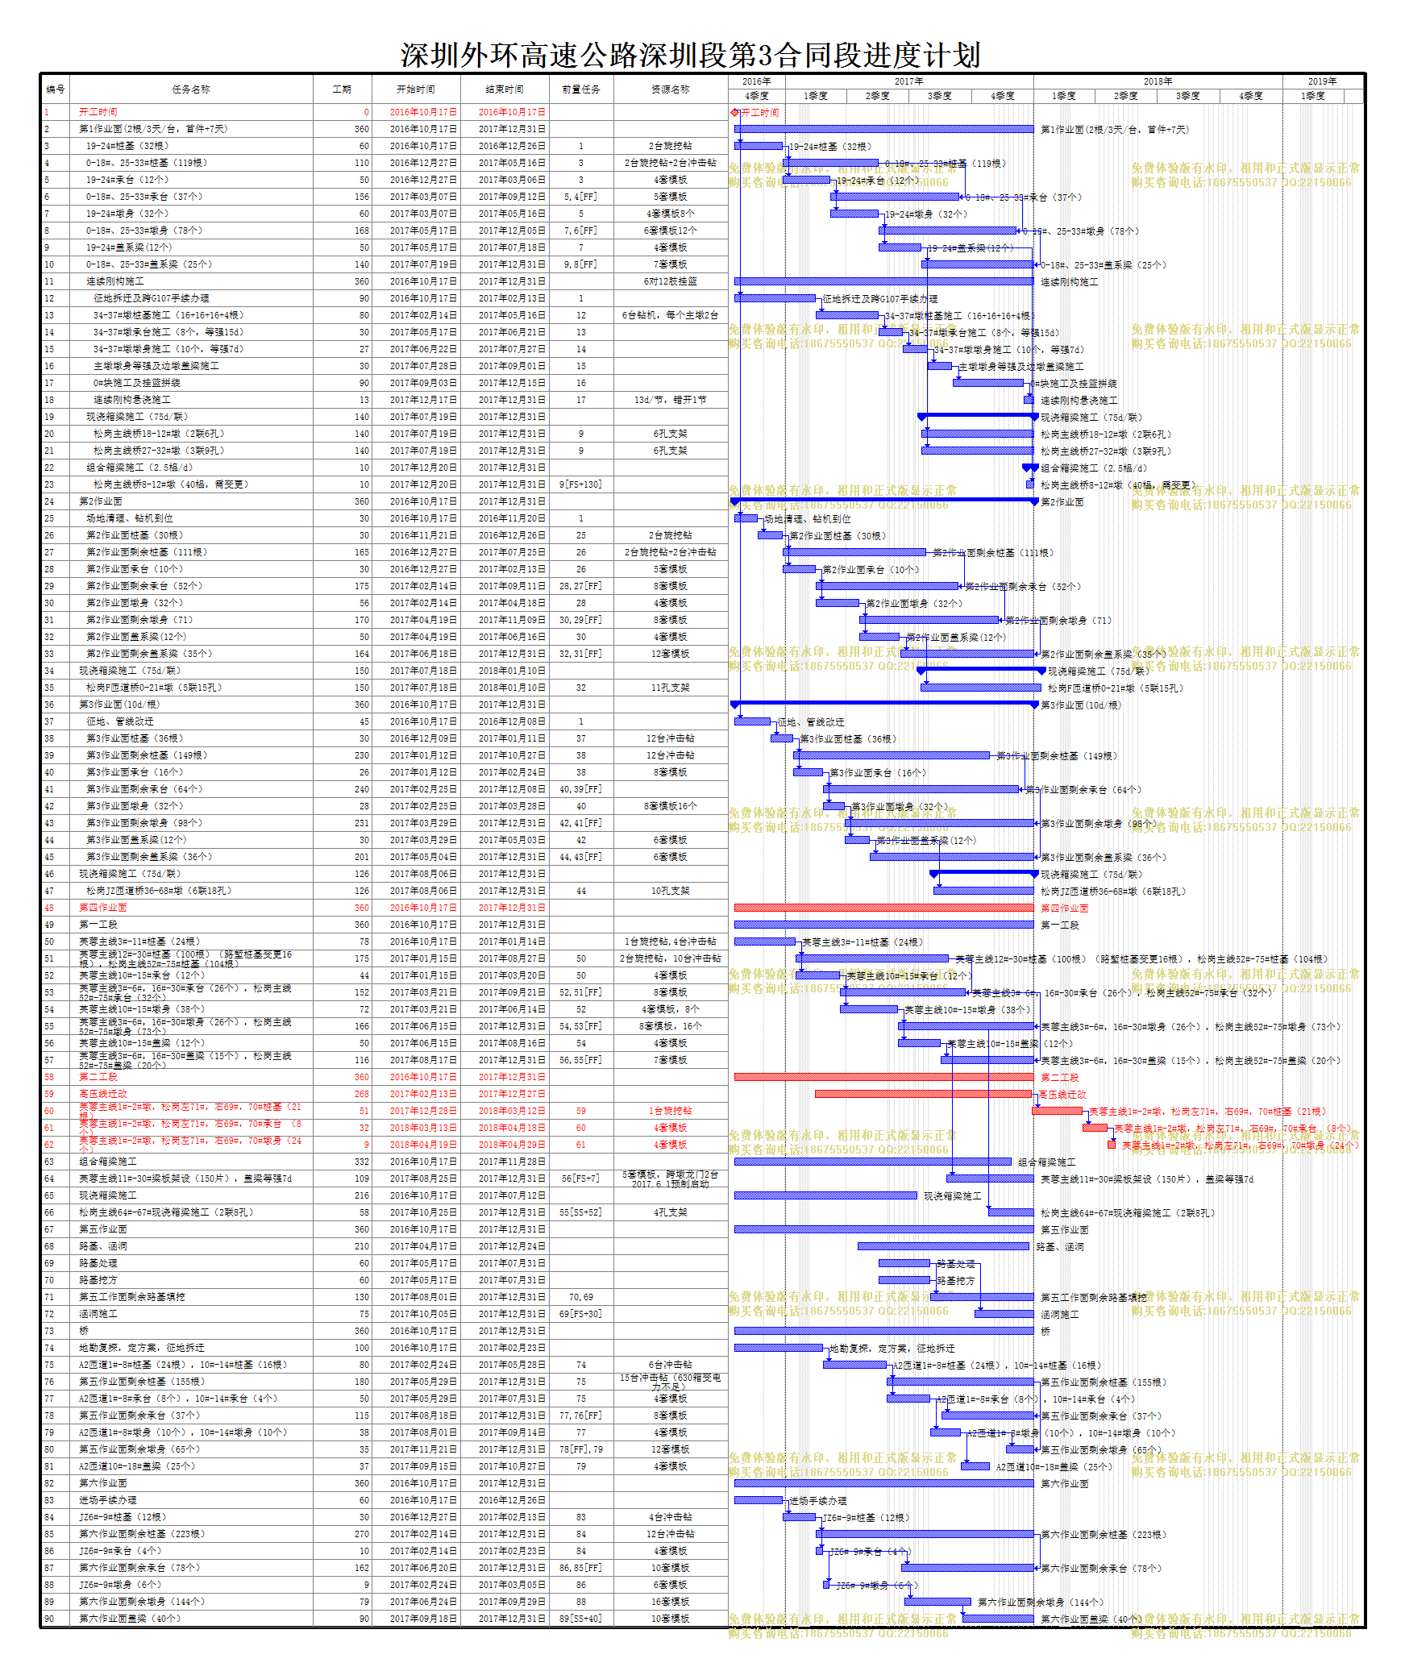Image resolution: width=1405 pixels, height=1667 pixels.
Task: Select the 2019年 timeline year header
Action: [x=1322, y=81]
